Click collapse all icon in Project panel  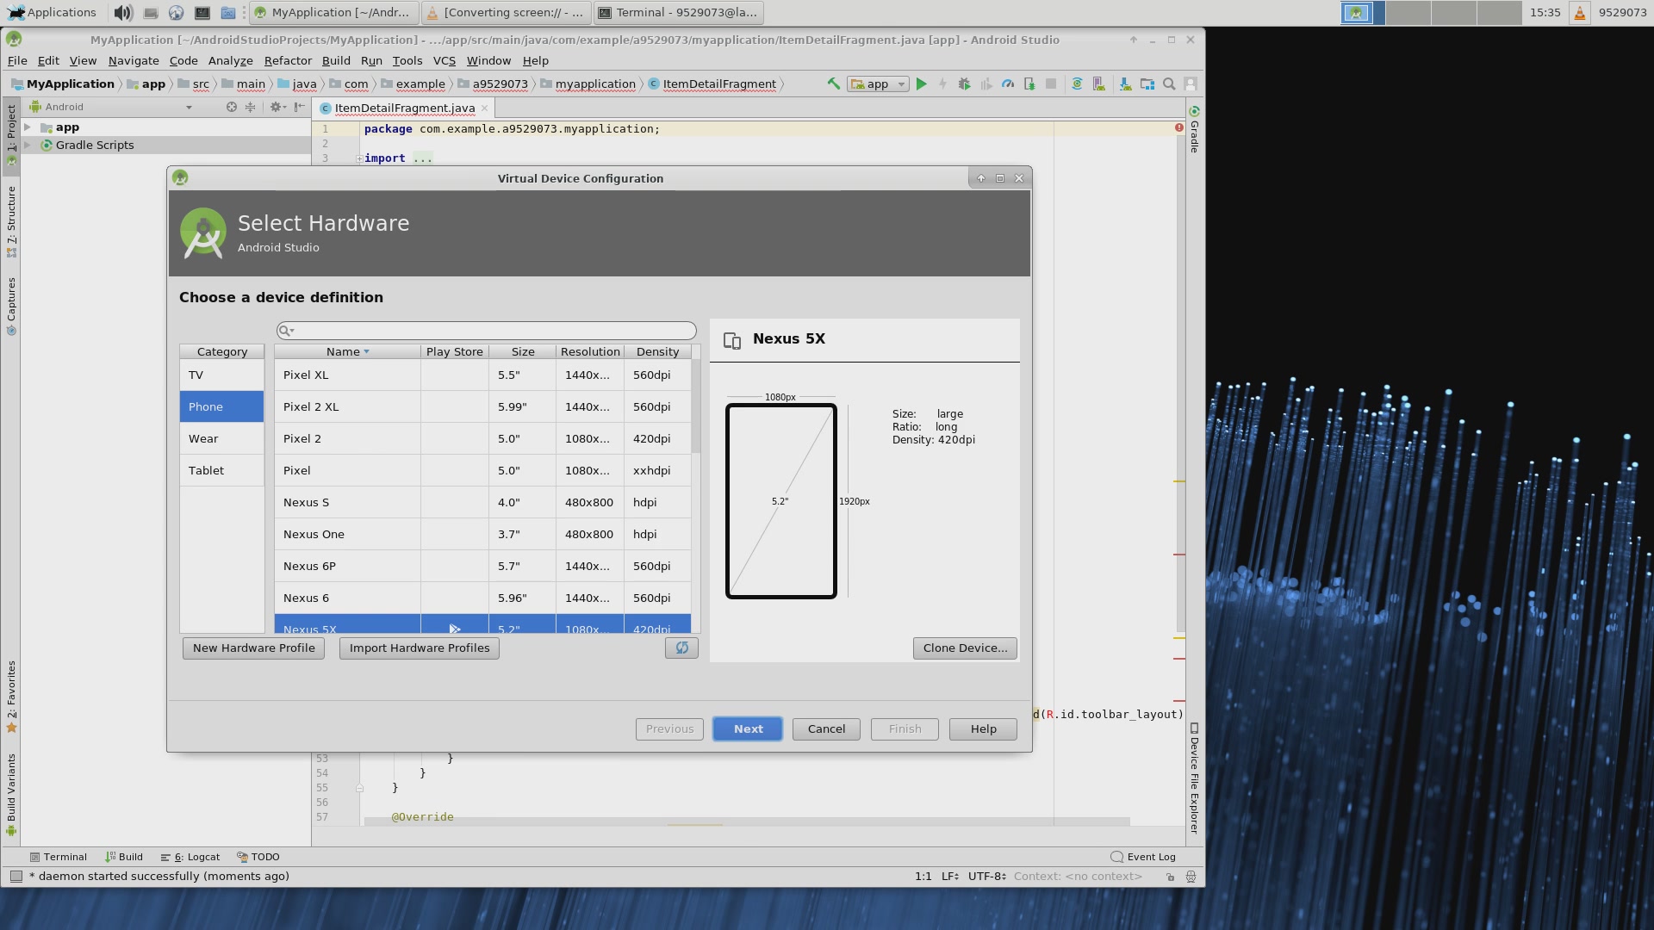(250, 107)
